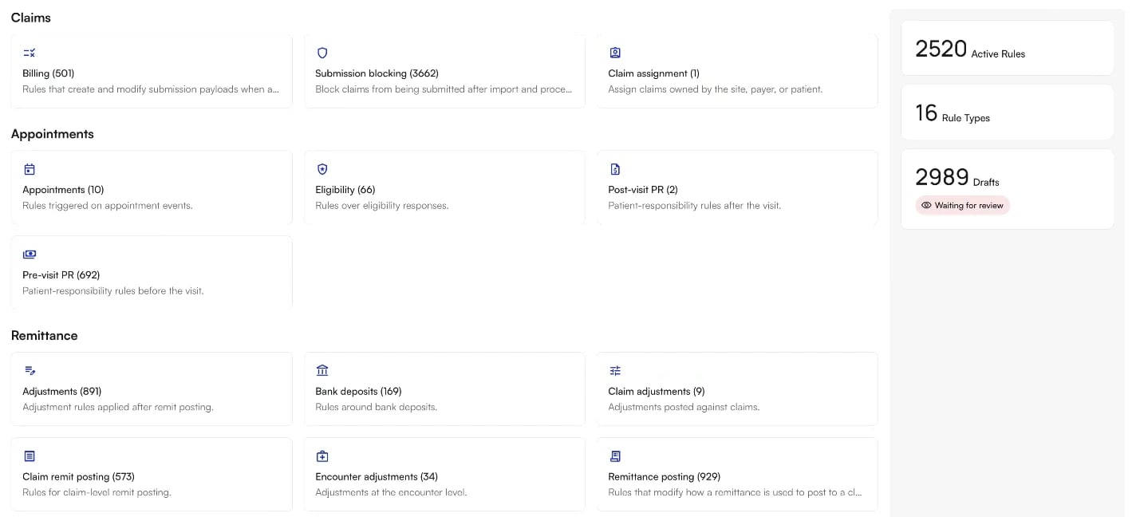Click 'Patient-responsibility rules after the visit.' text
This screenshot has height=517, width=1136.
pyautogui.click(x=695, y=206)
